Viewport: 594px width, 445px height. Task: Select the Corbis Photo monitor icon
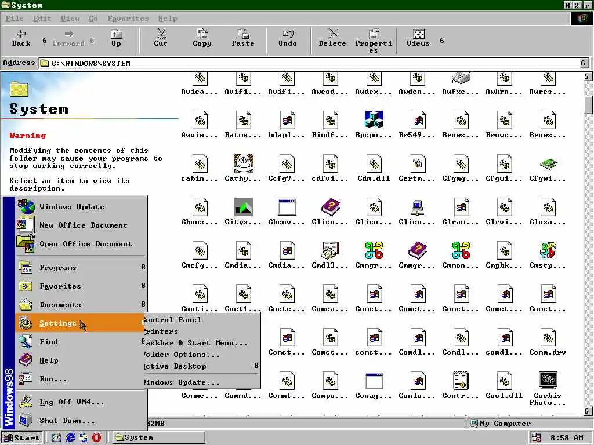coord(548,380)
